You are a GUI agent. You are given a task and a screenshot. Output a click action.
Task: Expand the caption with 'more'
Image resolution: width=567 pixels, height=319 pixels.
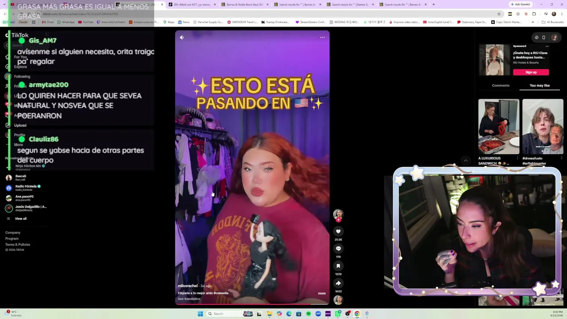[322, 293]
